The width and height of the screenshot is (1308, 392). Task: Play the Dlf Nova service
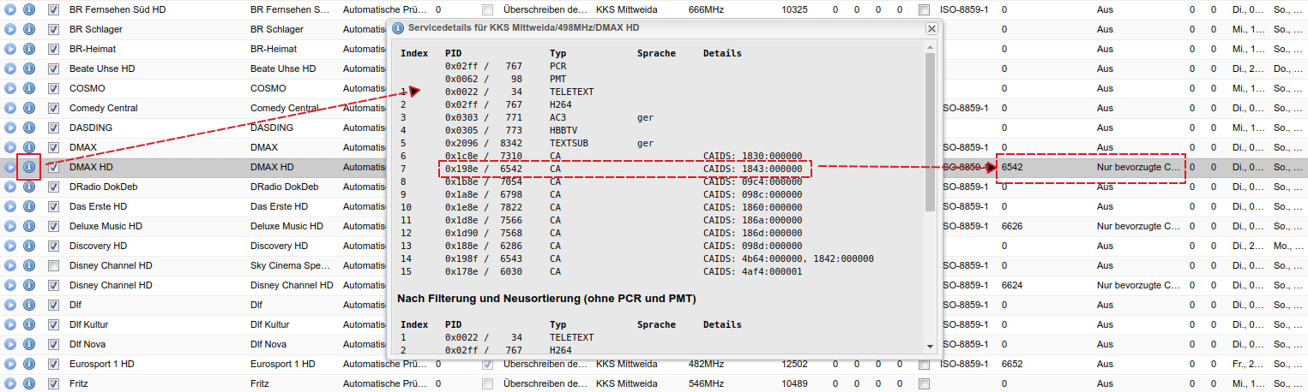tap(10, 344)
